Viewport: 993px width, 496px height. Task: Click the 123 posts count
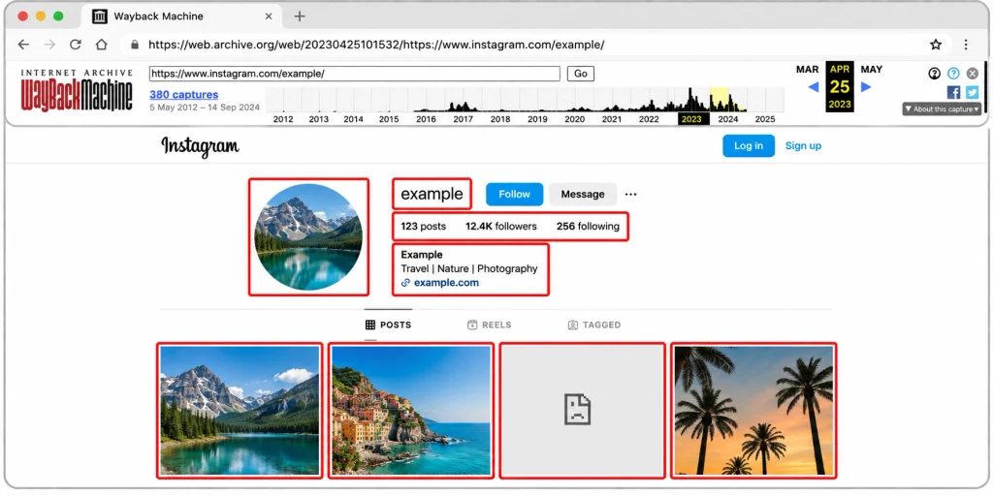pos(423,227)
